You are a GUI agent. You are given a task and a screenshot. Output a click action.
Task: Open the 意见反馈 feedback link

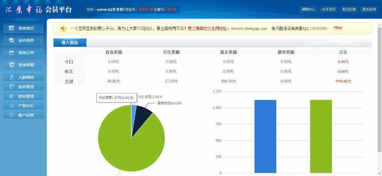[348, 9]
